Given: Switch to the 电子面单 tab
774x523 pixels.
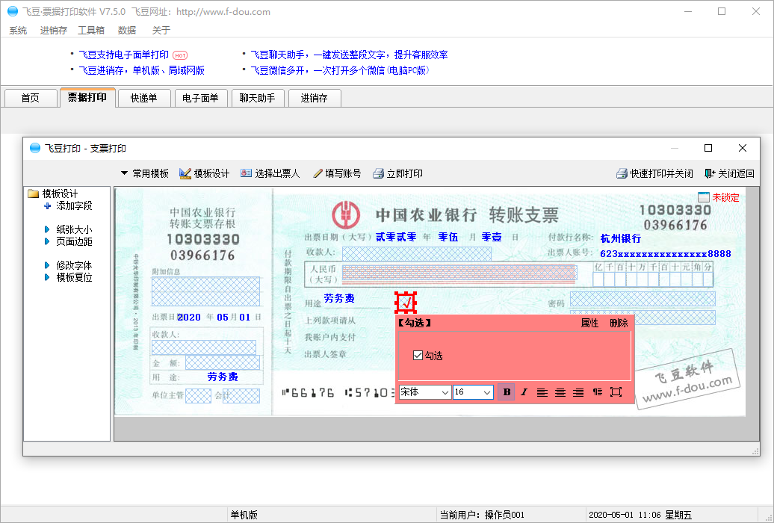Looking at the screenshot, I should tap(200, 98).
